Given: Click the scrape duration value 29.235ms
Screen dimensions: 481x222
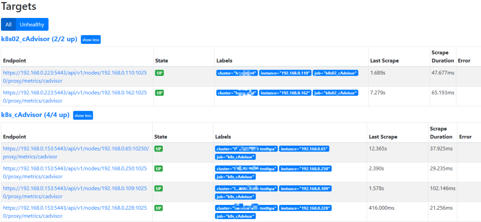Looking at the screenshot, I should (x=441, y=168).
